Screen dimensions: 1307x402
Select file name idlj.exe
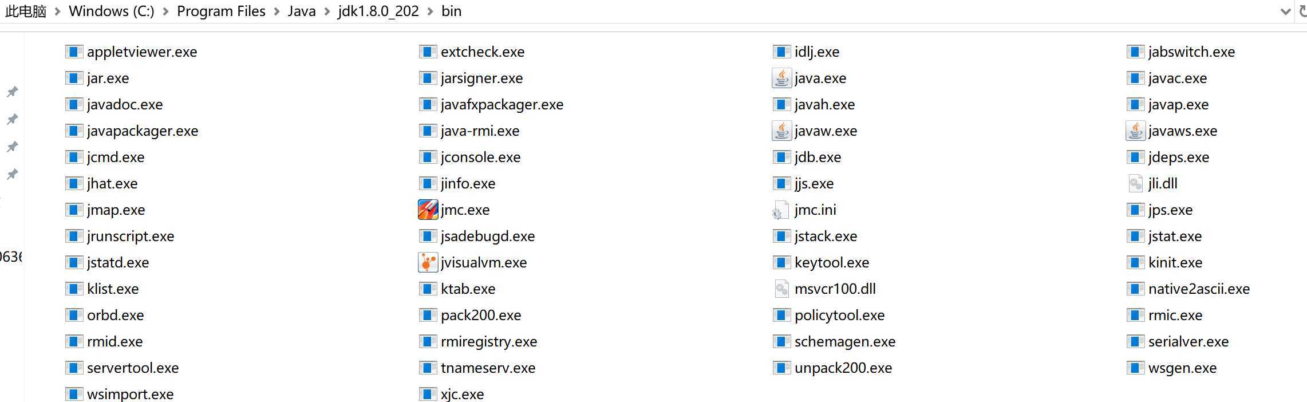click(x=817, y=52)
